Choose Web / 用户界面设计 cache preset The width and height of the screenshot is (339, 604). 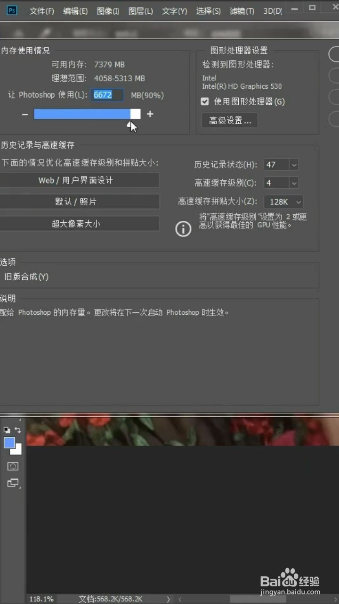79,180
